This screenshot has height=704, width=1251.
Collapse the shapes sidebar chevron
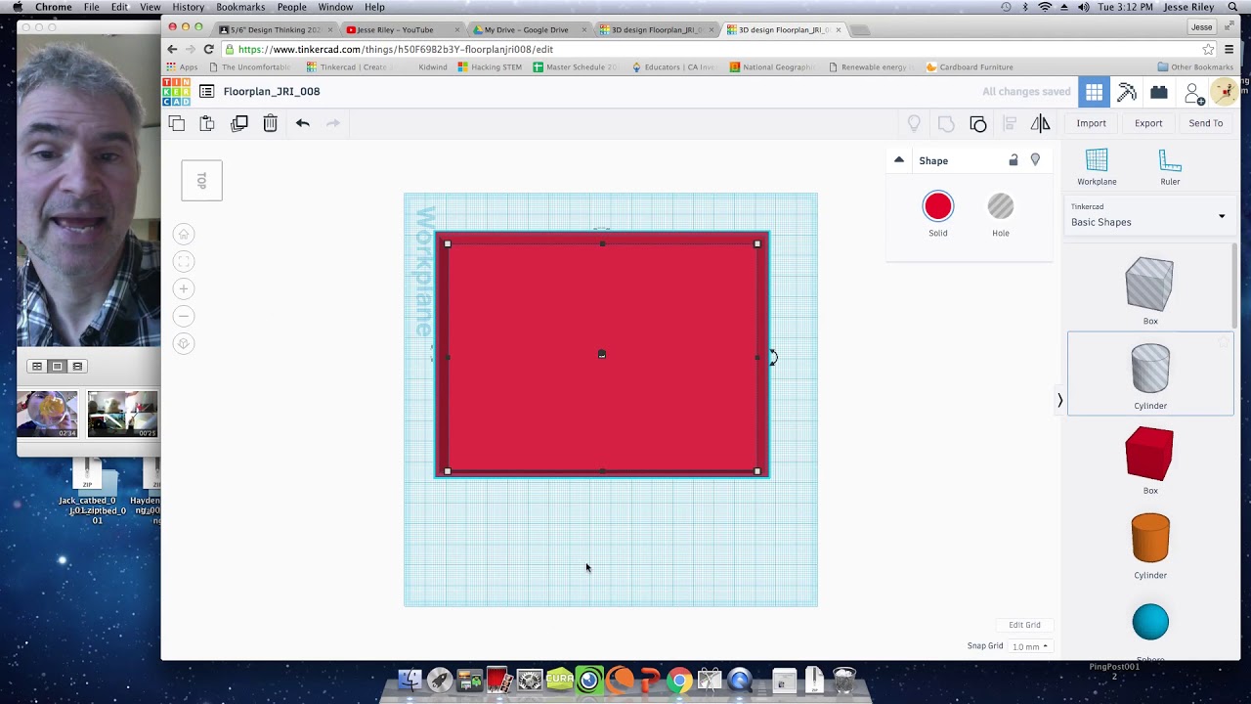point(1059,400)
